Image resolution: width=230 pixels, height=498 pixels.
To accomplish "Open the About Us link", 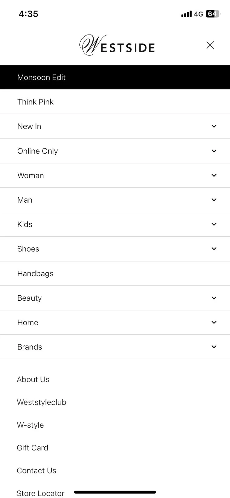I will pyautogui.click(x=33, y=379).
